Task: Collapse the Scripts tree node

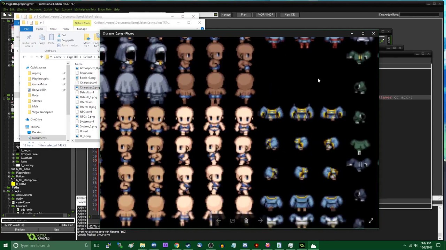Action: [4, 191]
